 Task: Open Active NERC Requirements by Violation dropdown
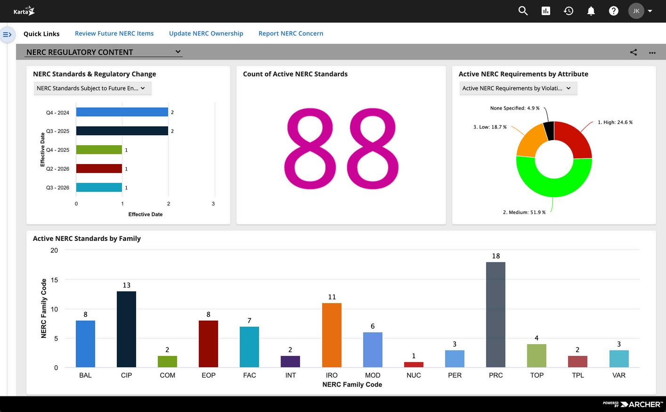click(x=518, y=88)
